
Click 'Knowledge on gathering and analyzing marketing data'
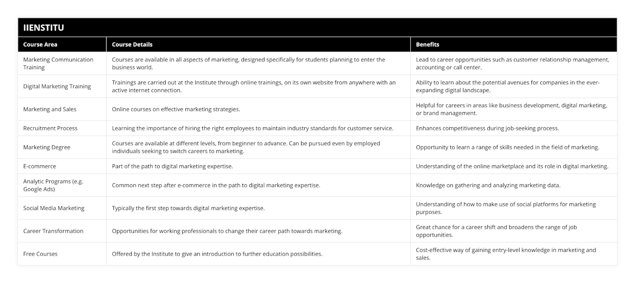[487, 185]
